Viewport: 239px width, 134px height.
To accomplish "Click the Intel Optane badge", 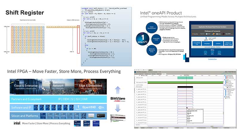I will click(x=77, y=123).
